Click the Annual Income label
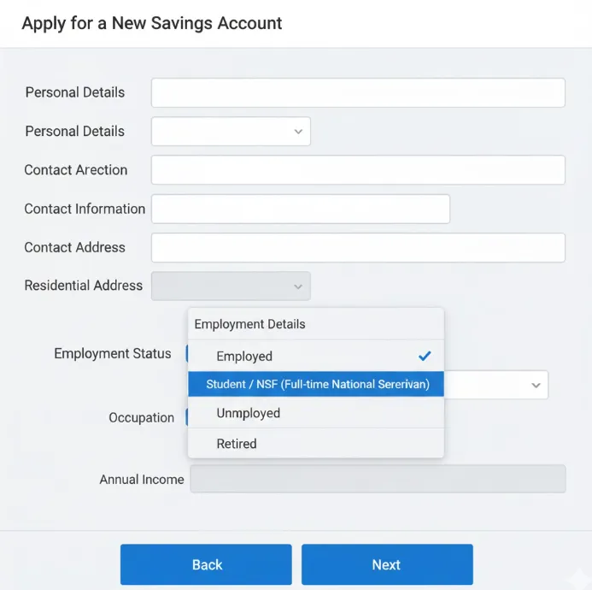This screenshot has width=592, height=590. pos(141,480)
